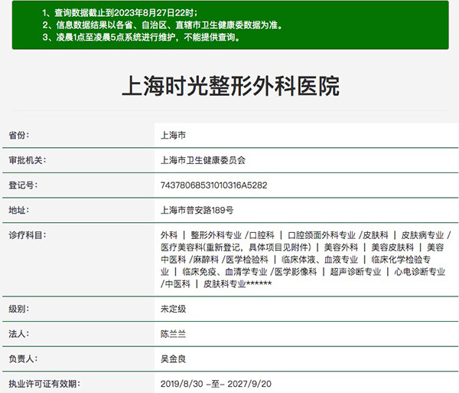Click the responsible person name 吴金良
The width and height of the screenshot is (459, 393).
[x=174, y=359]
